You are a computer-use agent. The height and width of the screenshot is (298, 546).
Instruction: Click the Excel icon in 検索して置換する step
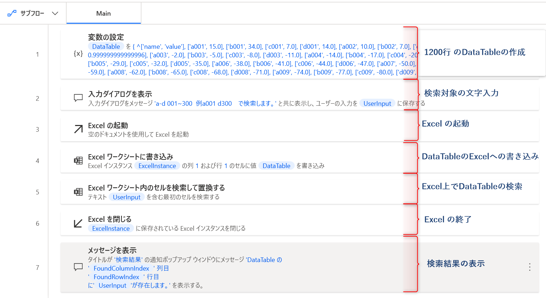pyautogui.click(x=78, y=192)
